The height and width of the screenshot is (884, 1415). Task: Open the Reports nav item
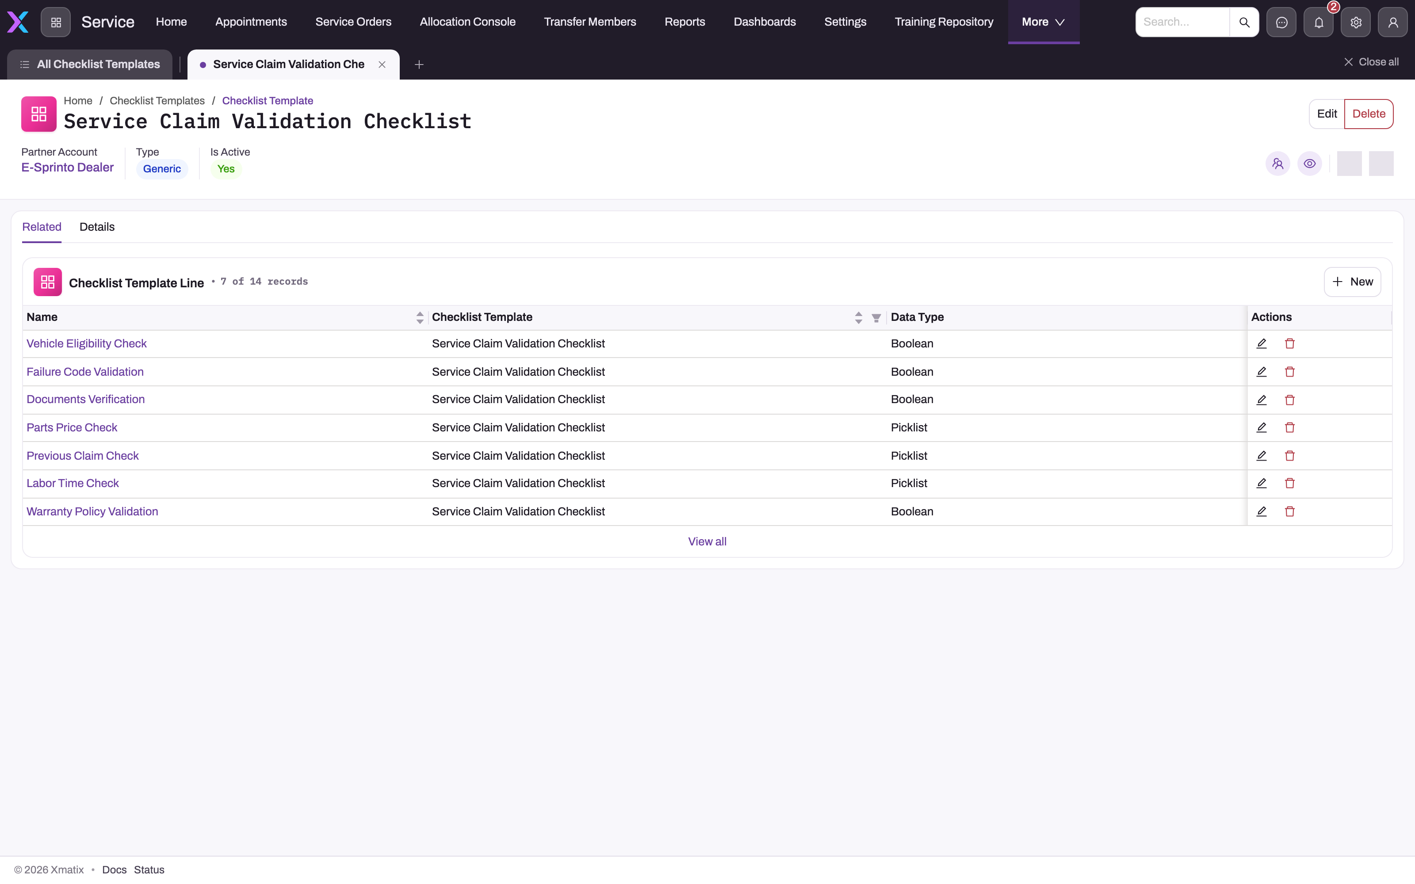tap(685, 22)
